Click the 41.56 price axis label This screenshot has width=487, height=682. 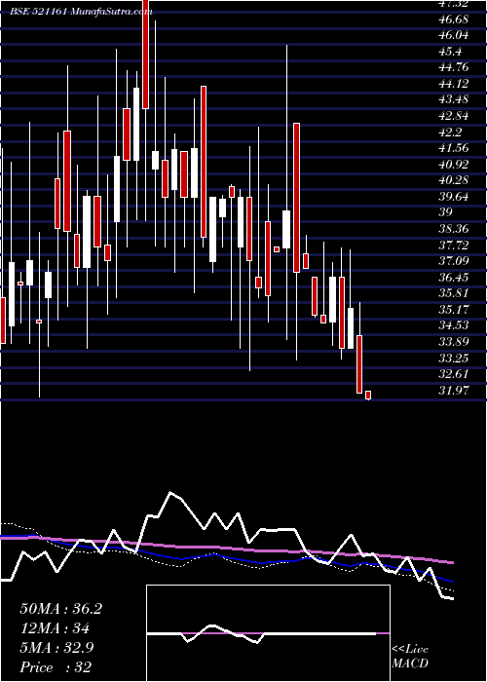pos(454,148)
